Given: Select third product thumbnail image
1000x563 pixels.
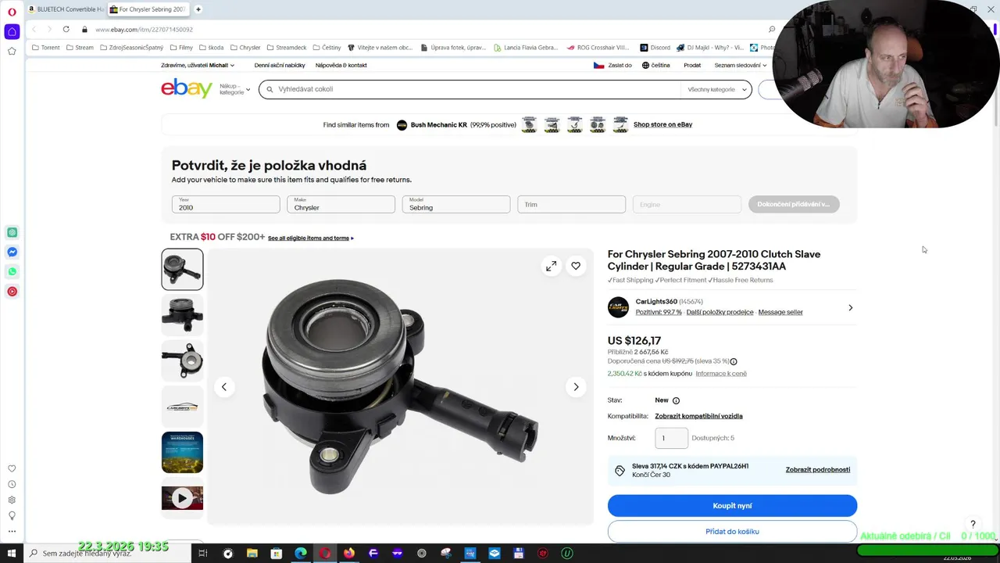Looking at the screenshot, I should (182, 360).
